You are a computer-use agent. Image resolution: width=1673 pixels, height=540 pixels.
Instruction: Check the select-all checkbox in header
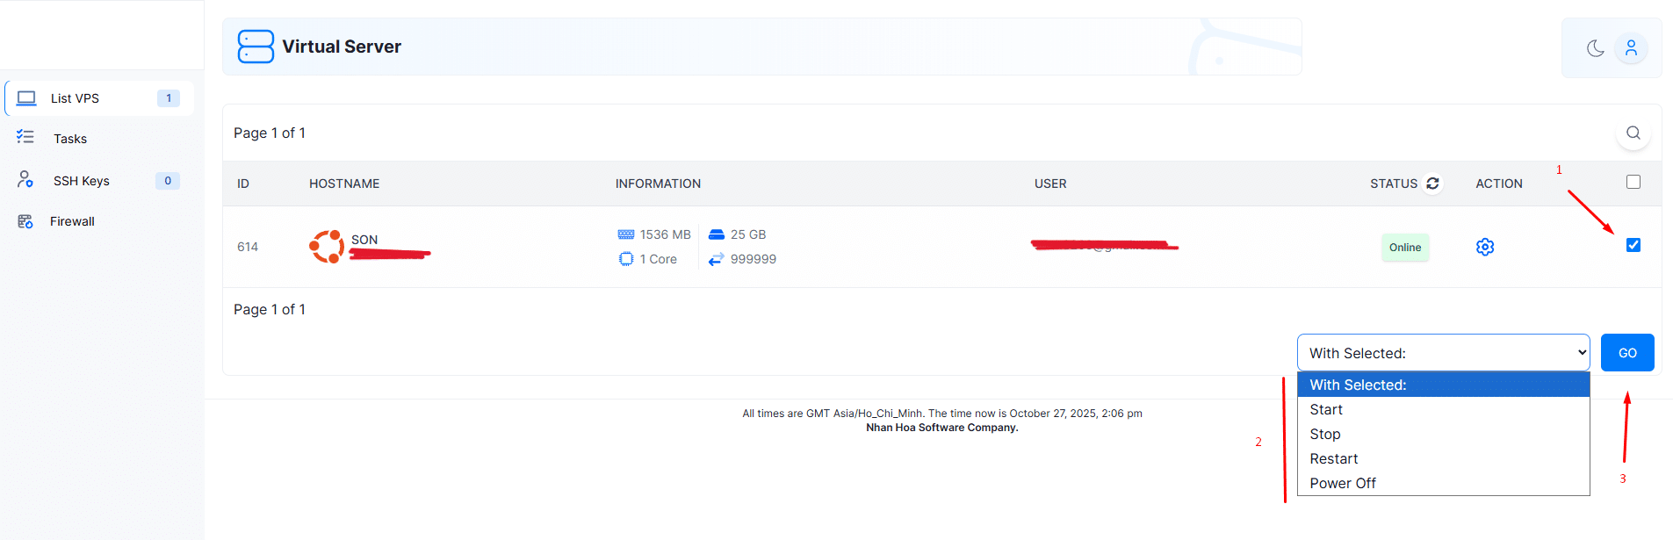[1633, 182]
